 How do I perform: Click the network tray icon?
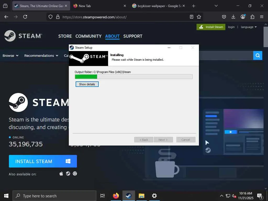click(228, 196)
